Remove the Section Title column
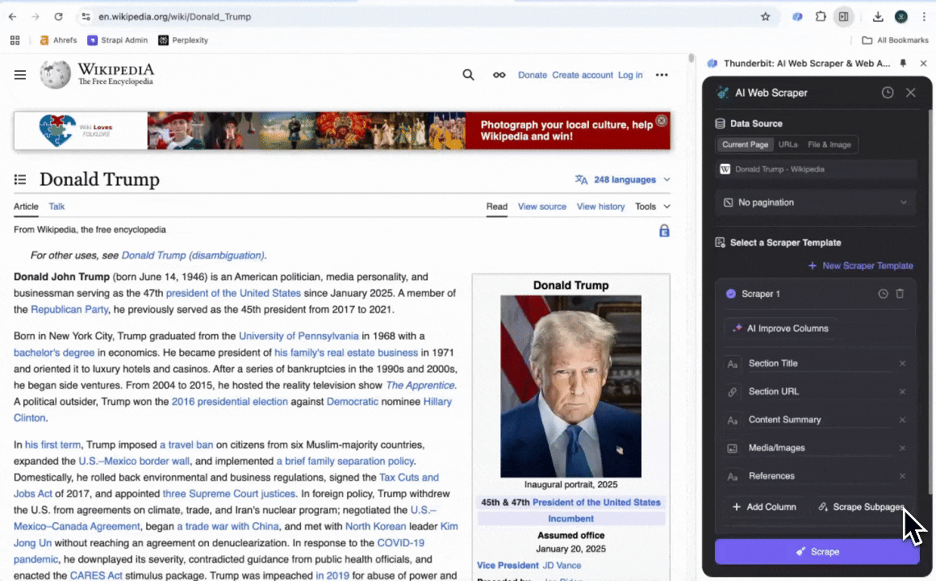Viewport: 936px width, 581px height. tap(902, 363)
